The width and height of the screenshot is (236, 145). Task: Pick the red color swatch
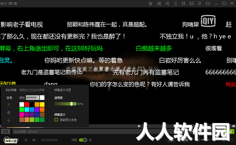click(x=27, y=105)
